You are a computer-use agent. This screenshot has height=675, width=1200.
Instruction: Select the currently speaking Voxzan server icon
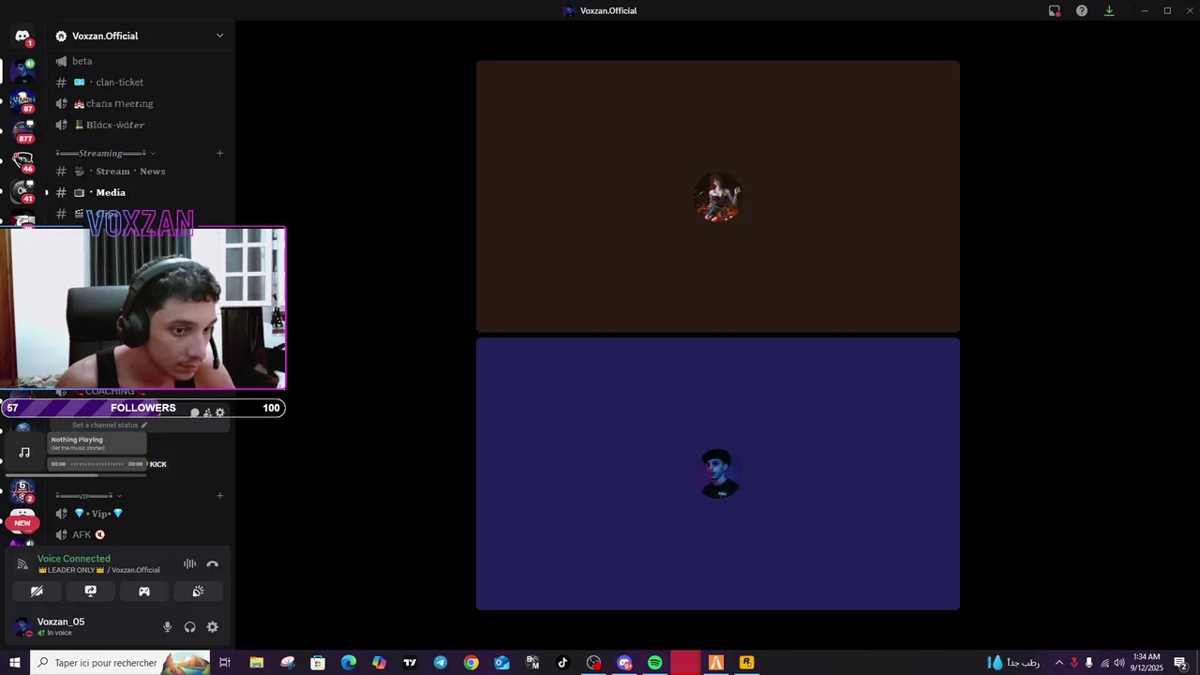(x=22, y=70)
